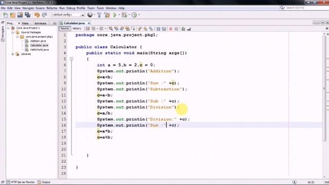Open the Navigator side panel tab
Viewport: 329px width, 185px height.
tap(3, 33)
